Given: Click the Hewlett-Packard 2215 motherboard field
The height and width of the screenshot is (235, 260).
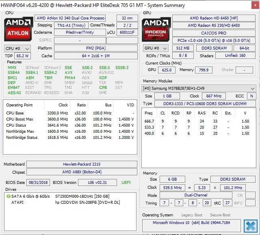Looking at the screenshot, I should (x=82, y=164).
